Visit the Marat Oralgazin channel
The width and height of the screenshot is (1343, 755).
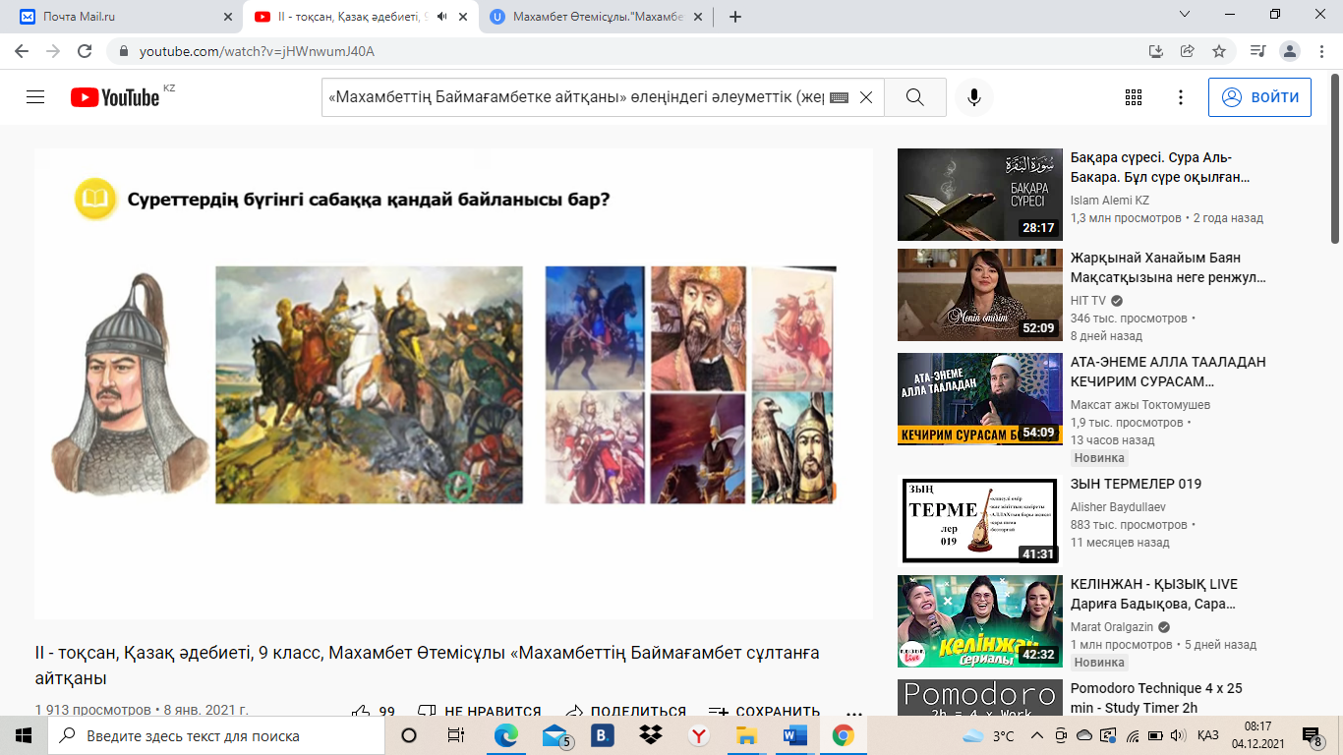pyautogui.click(x=1113, y=627)
